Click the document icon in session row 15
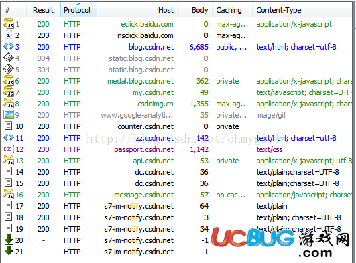Viewport: 356px width, 263px height. coord(9,182)
